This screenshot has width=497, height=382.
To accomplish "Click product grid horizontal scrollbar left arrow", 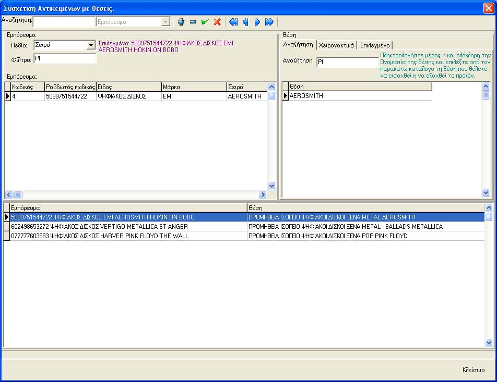I will tap(9, 194).
